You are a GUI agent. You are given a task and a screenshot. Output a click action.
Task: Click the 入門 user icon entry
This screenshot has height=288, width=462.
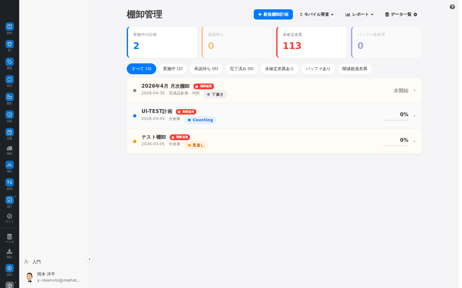(x=27, y=262)
